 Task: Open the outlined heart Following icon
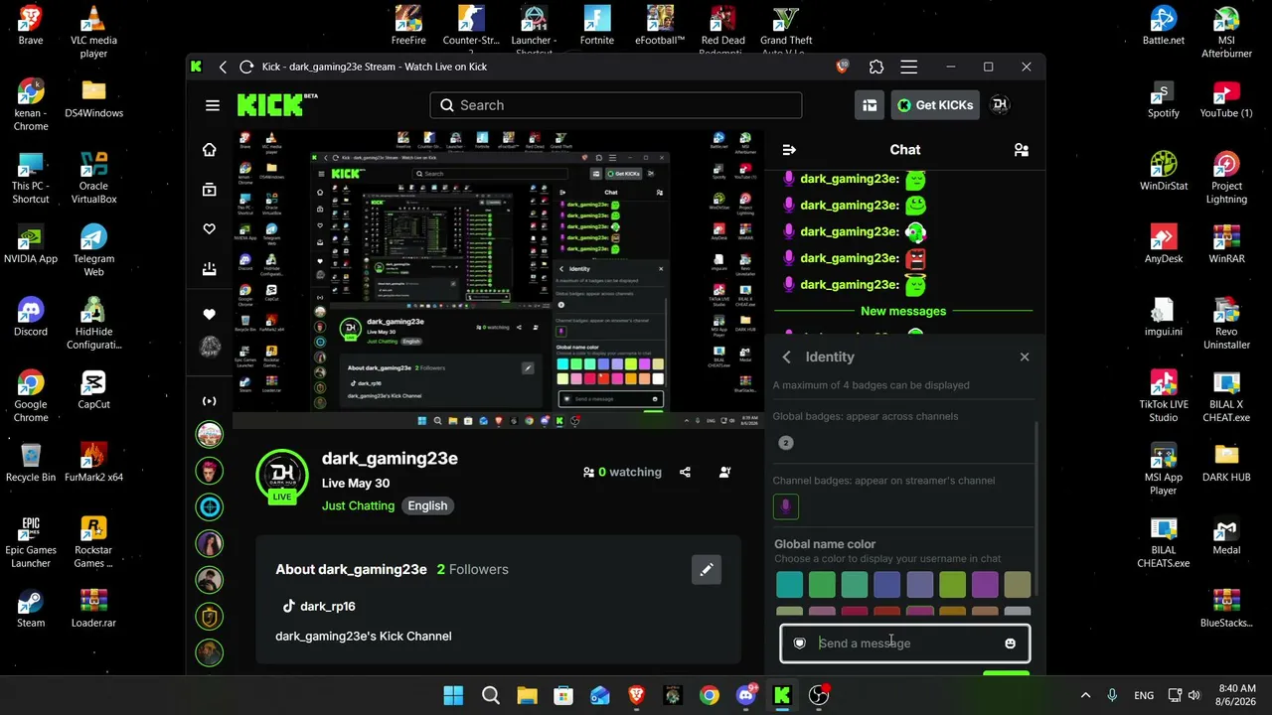(209, 229)
